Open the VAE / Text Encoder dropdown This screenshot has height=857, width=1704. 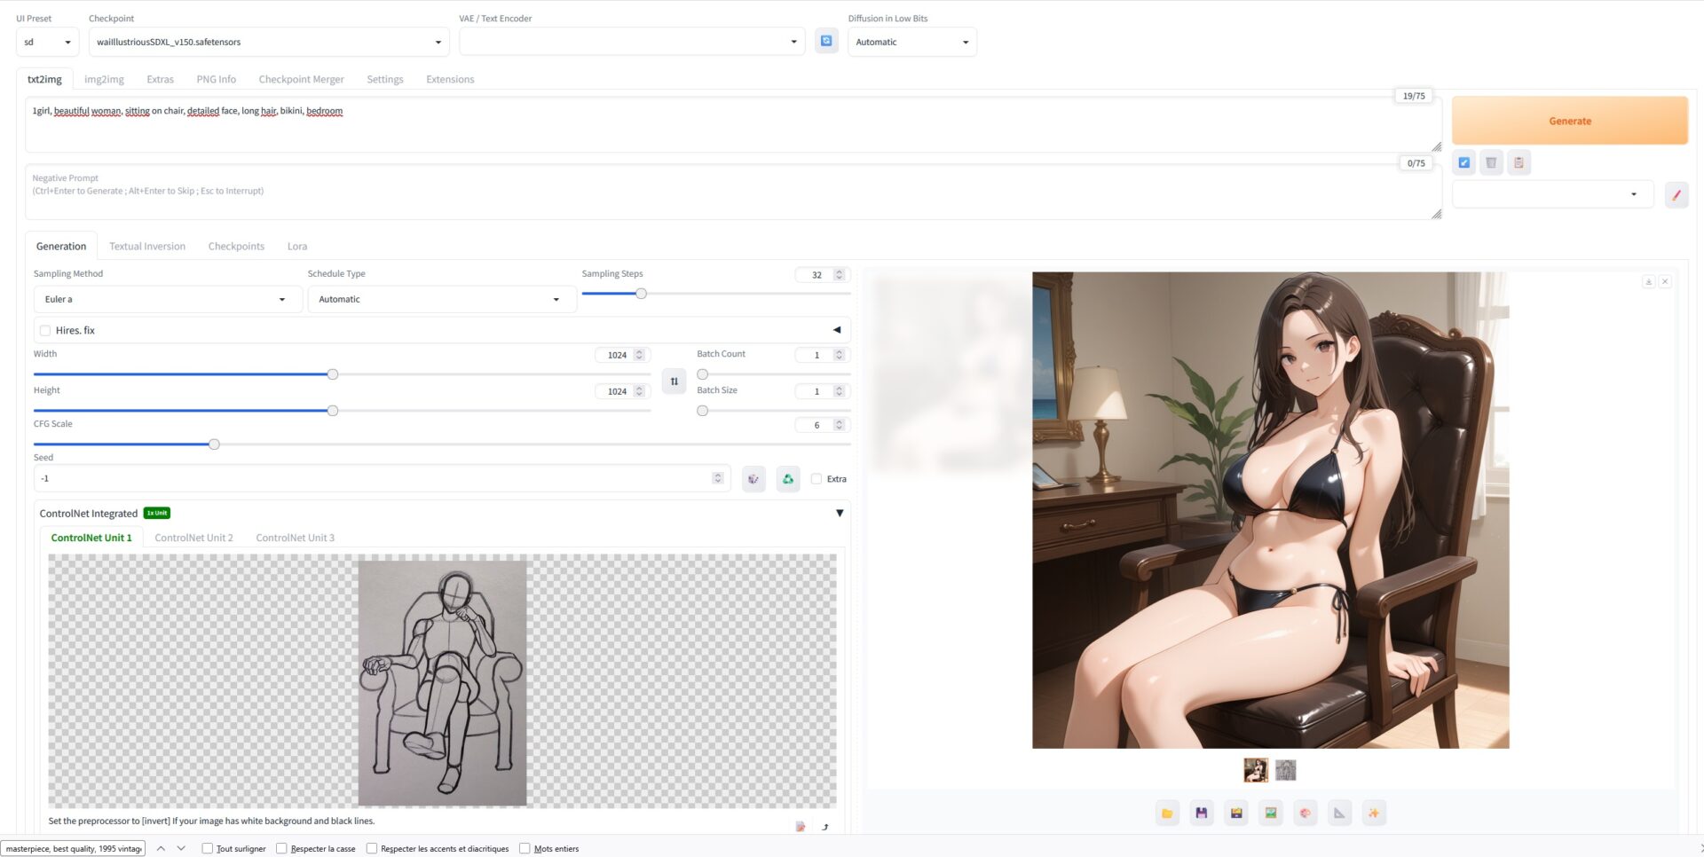(632, 42)
